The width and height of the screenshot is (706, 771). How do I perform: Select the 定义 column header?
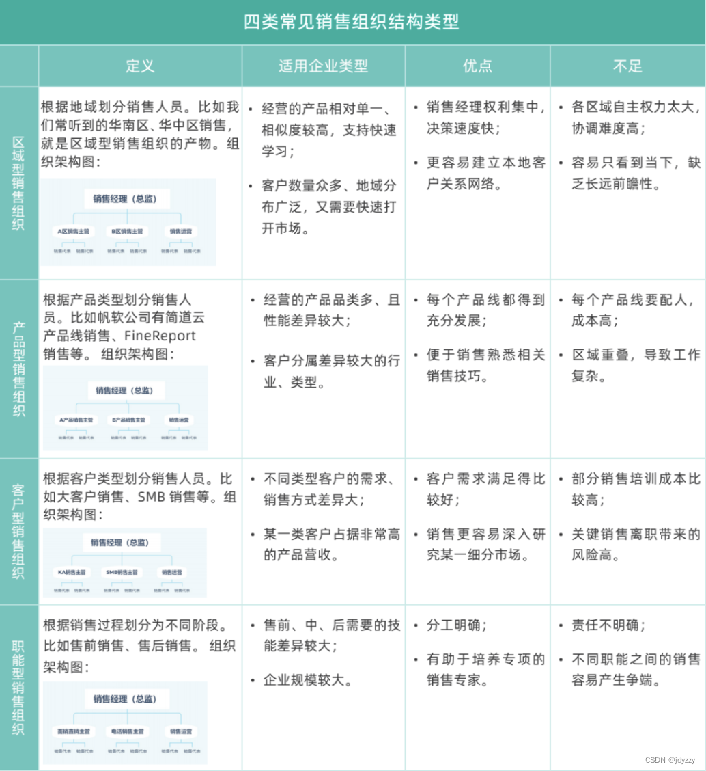pyautogui.click(x=140, y=66)
